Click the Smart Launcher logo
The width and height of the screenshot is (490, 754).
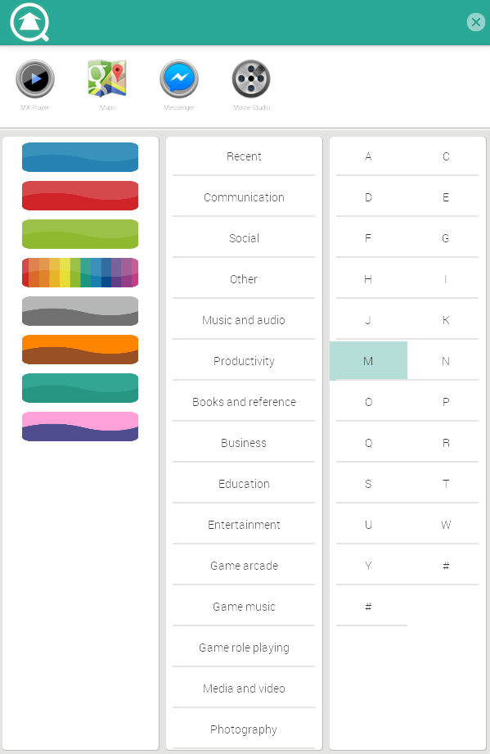(x=28, y=22)
